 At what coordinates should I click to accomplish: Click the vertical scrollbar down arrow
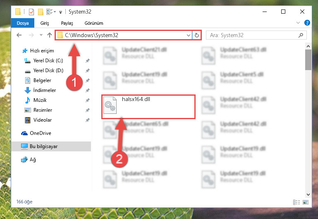point(308,195)
